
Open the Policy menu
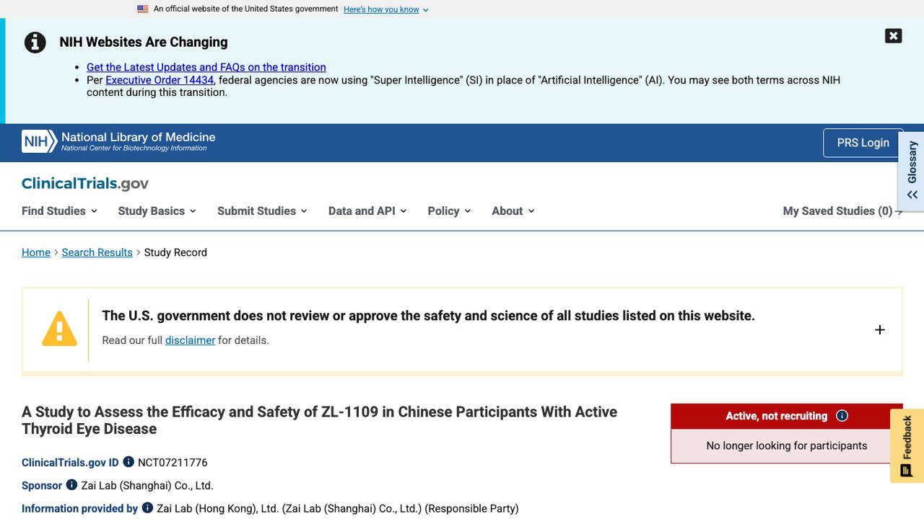449,211
